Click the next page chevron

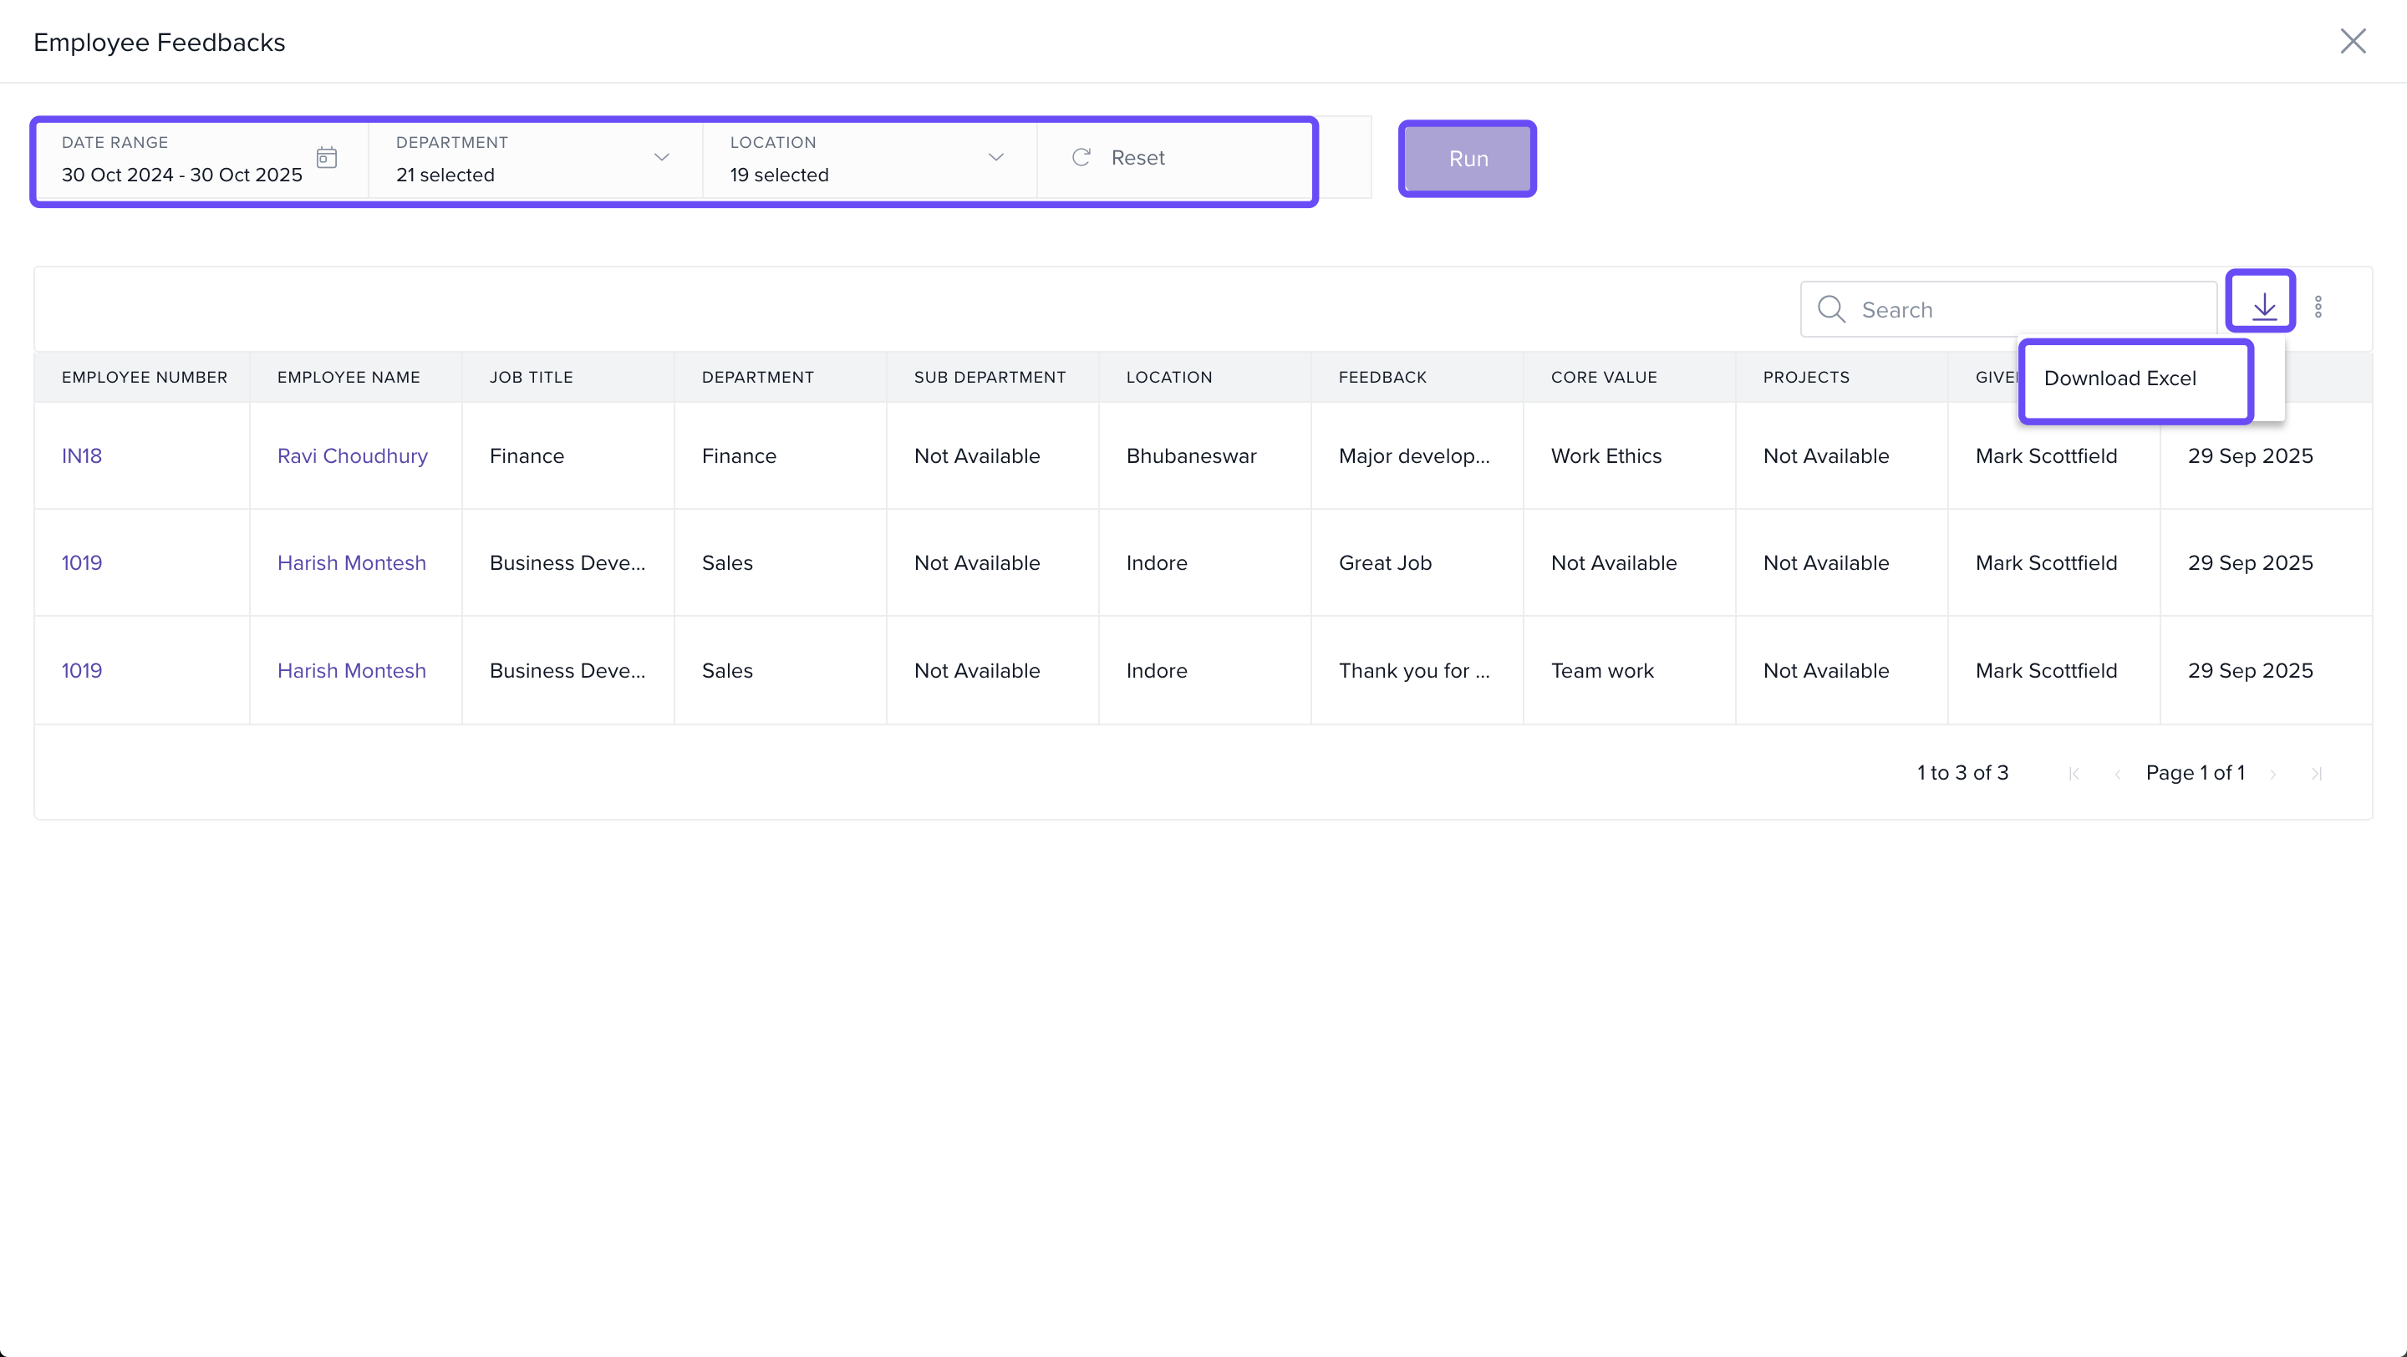point(2272,773)
